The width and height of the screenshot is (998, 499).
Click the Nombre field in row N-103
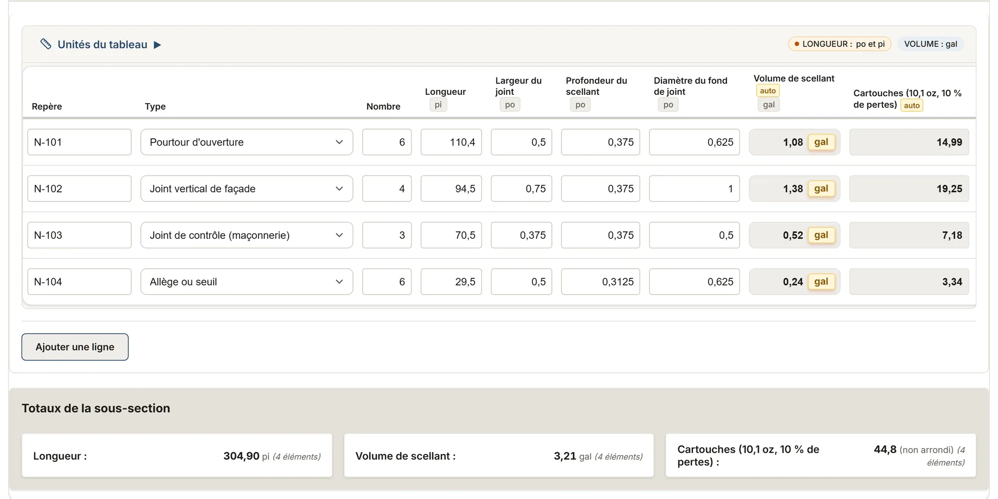(x=387, y=235)
